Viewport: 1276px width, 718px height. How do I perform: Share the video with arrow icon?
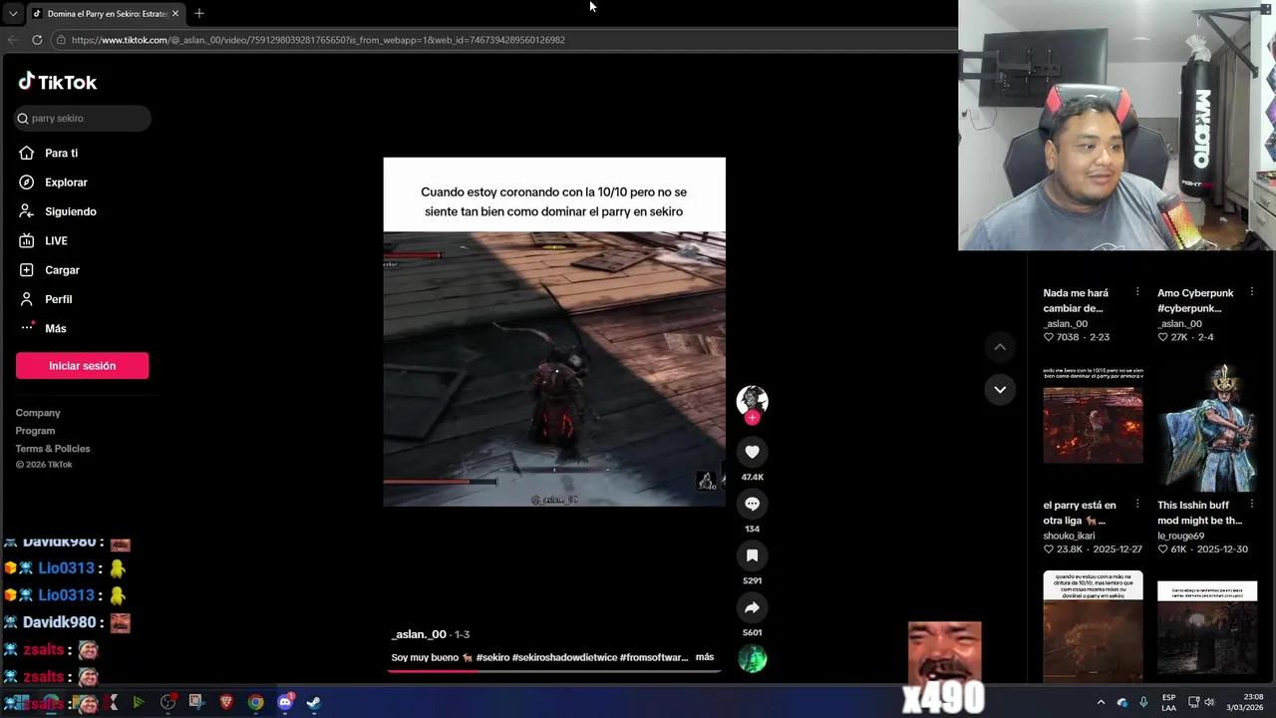coord(752,607)
